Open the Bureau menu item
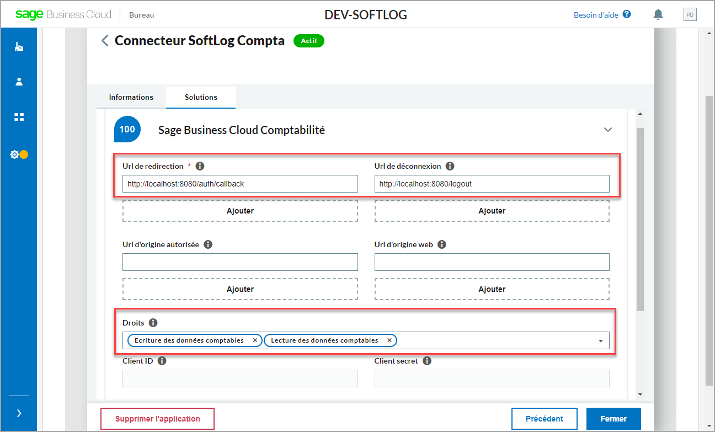The height and width of the screenshot is (432, 715). tap(142, 15)
